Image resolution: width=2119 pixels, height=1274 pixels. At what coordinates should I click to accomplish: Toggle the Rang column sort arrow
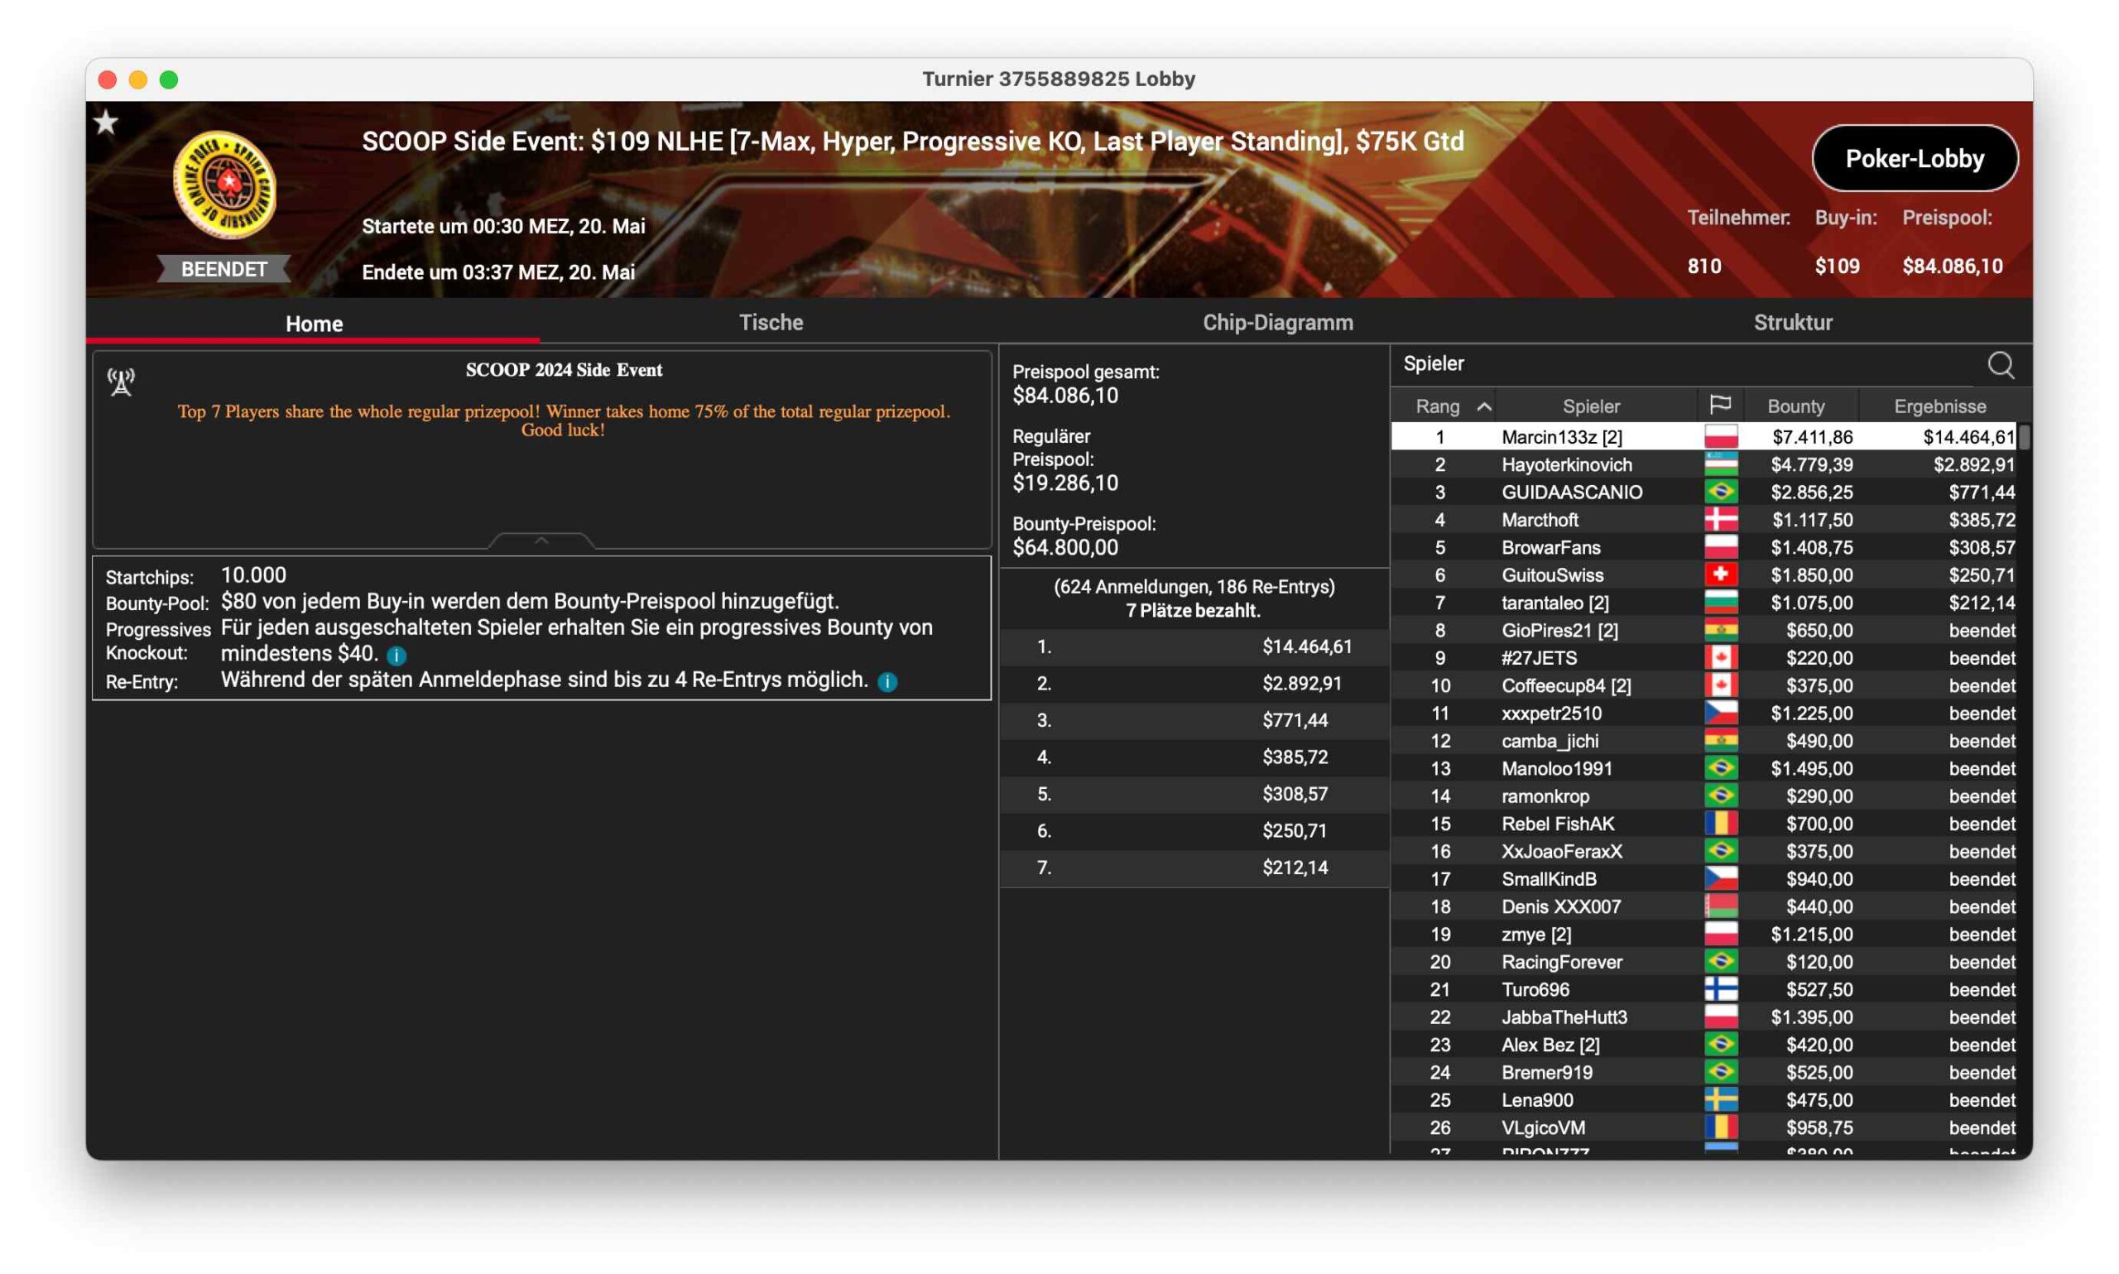click(x=1484, y=407)
